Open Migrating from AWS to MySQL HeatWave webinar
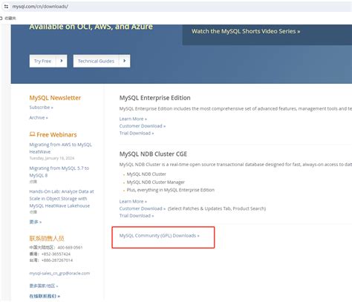 pos(60,148)
